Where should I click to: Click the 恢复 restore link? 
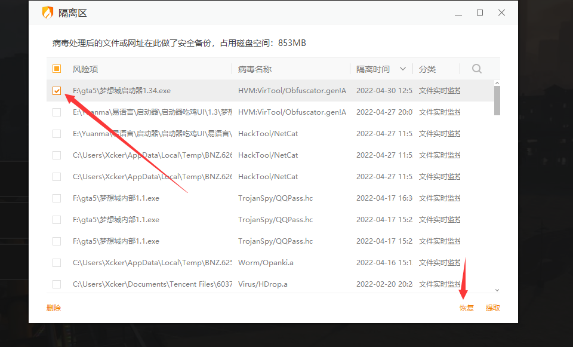point(467,308)
